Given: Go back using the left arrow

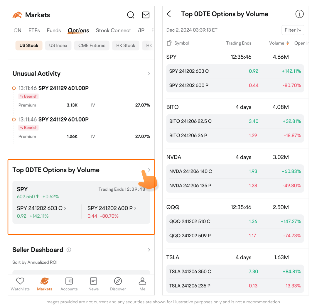Looking at the screenshot, I should pyautogui.click(x=169, y=14).
